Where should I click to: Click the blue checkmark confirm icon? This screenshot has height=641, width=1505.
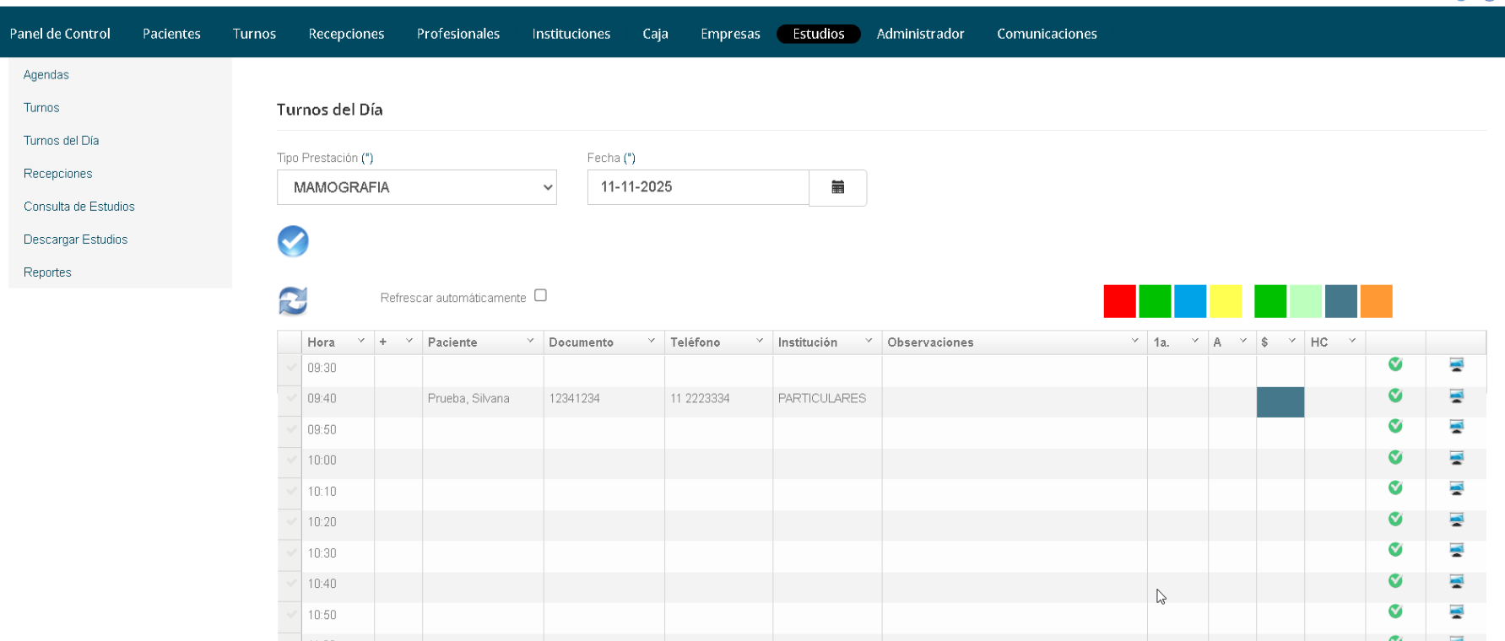pos(293,241)
